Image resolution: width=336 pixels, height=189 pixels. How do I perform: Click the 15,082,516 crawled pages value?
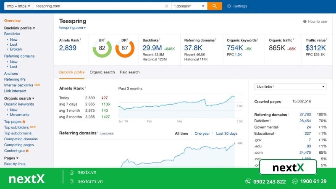302,101
